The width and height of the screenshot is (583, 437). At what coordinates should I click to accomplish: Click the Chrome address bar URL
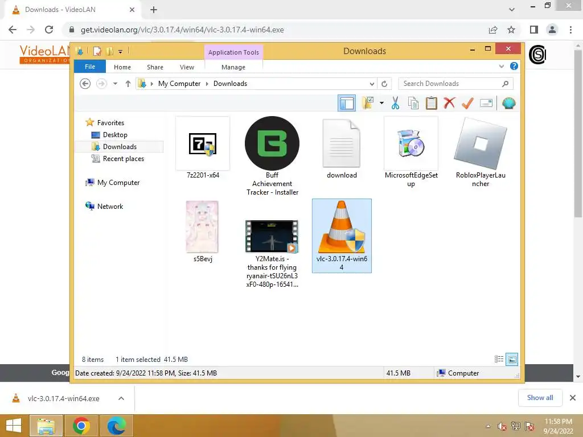click(x=182, y=30)
